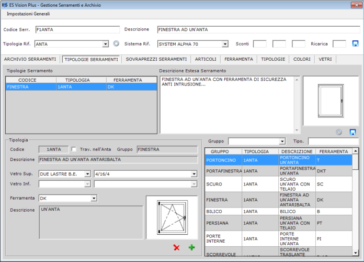Click the Ricarica input field
This screenshot has width=364, height=262.
339,43
